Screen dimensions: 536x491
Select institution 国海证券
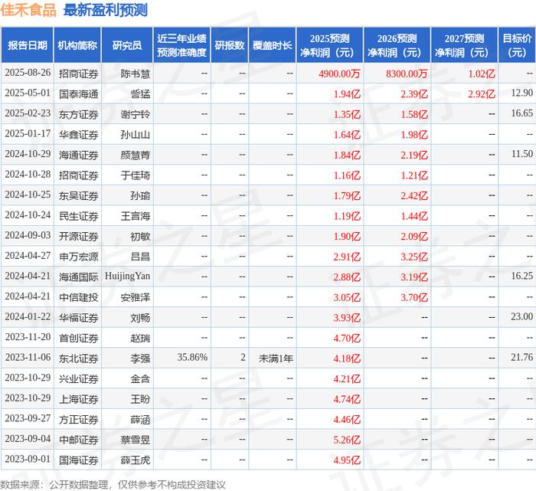(79, 460)
